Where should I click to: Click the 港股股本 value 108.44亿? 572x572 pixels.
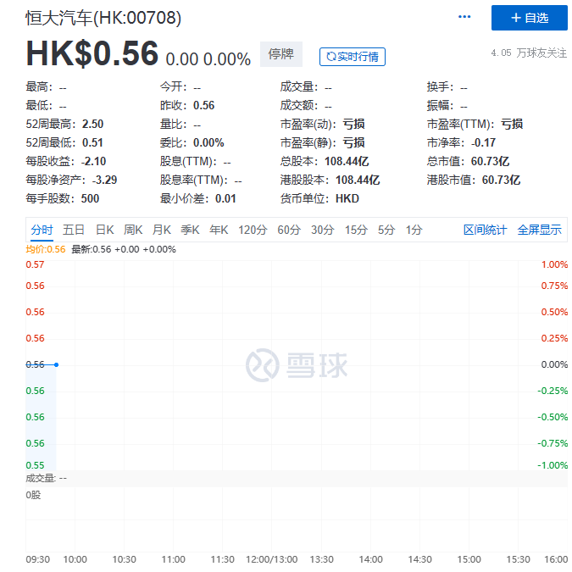[358, 180]
